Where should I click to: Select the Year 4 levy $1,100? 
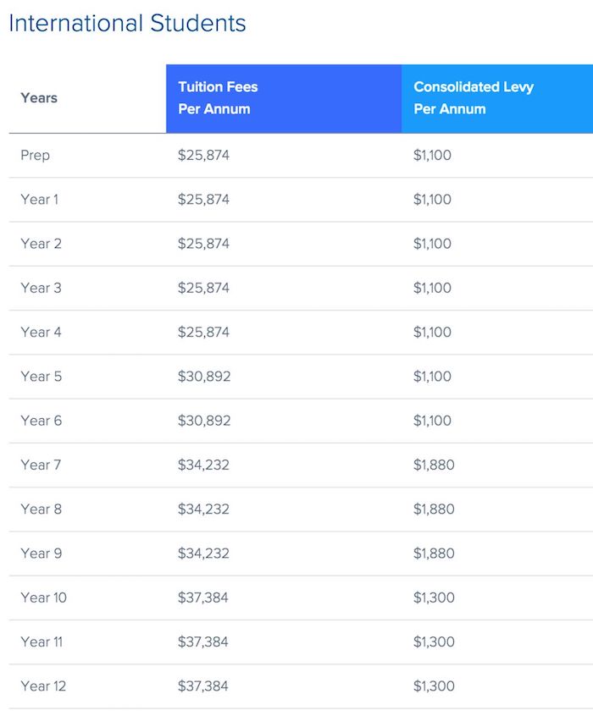coord(432,333)
